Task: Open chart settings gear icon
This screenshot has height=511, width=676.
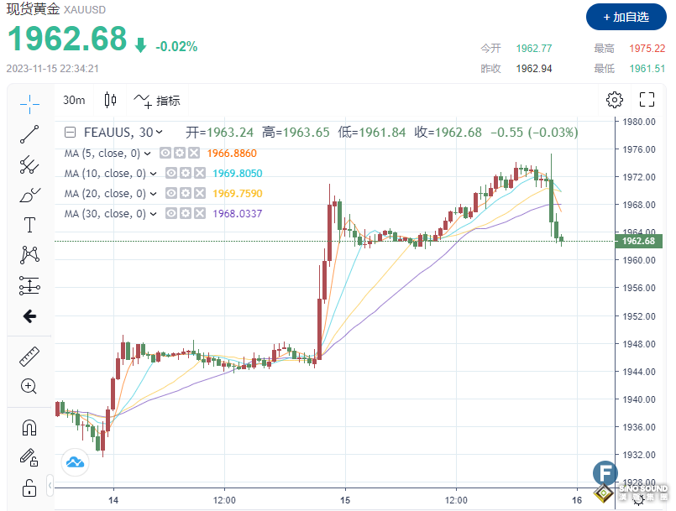Action: pos(615,101)
